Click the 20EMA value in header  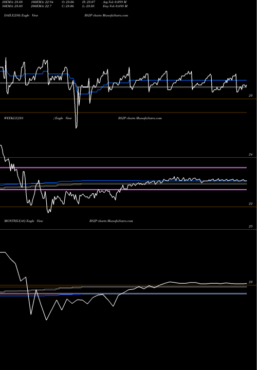click(13, 2)
